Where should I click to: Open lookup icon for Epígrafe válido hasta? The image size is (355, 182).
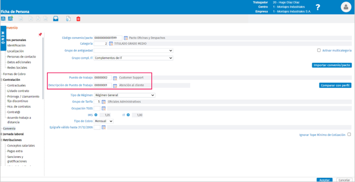pyautogui.click(x=104, y=127)
